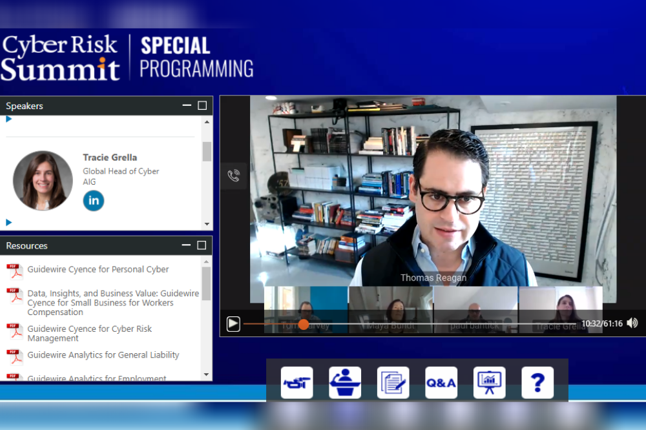This screenshot has height=430, width=646.
Task: Select Maya Bundt's video thumbnail
Action: click(x=391, y=310)
